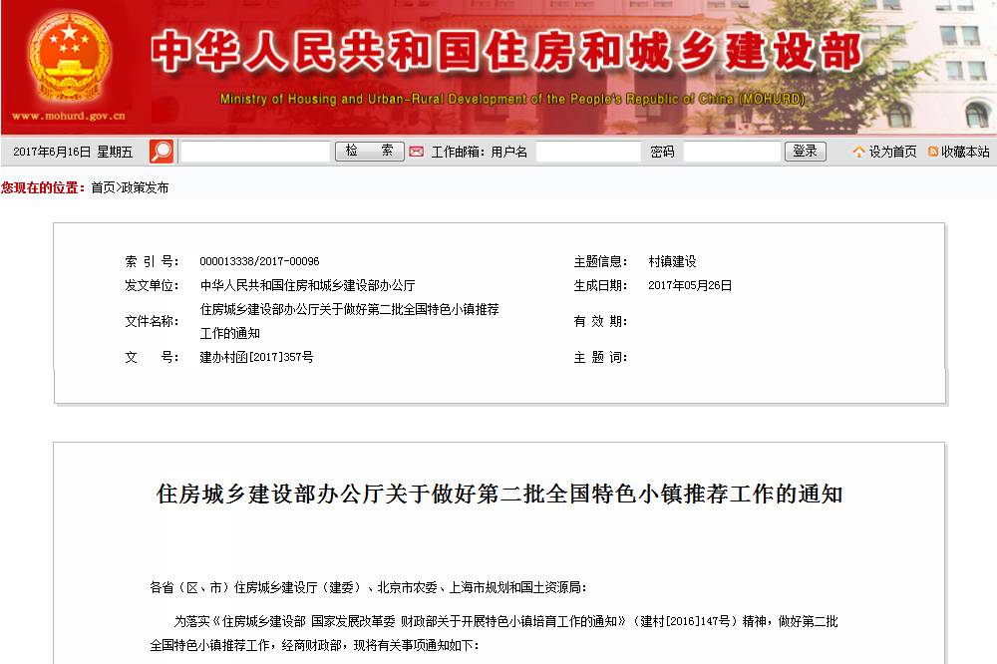Click the large article headline
997x664 pixels.
(x=499, y=495)
